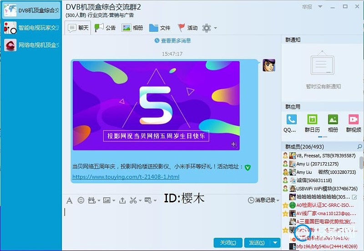Open the 聊天 chat tab
Screen dimensions: 364x251
click(78, 28)
